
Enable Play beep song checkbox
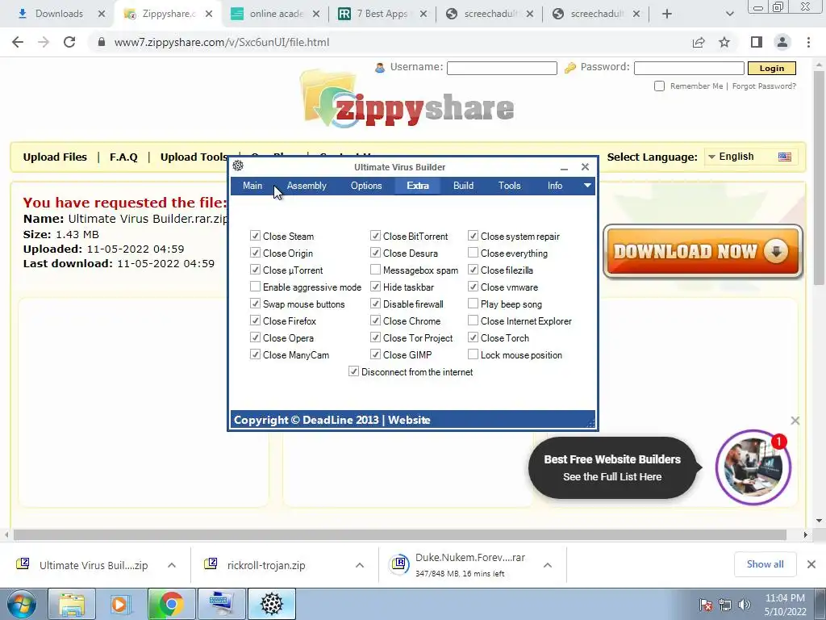pyautogui.click(x=473, y=304)
